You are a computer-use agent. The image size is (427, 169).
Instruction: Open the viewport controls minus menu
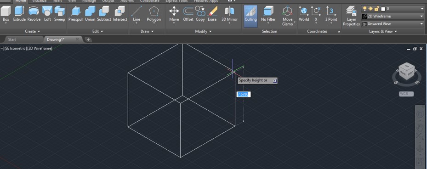2,48
